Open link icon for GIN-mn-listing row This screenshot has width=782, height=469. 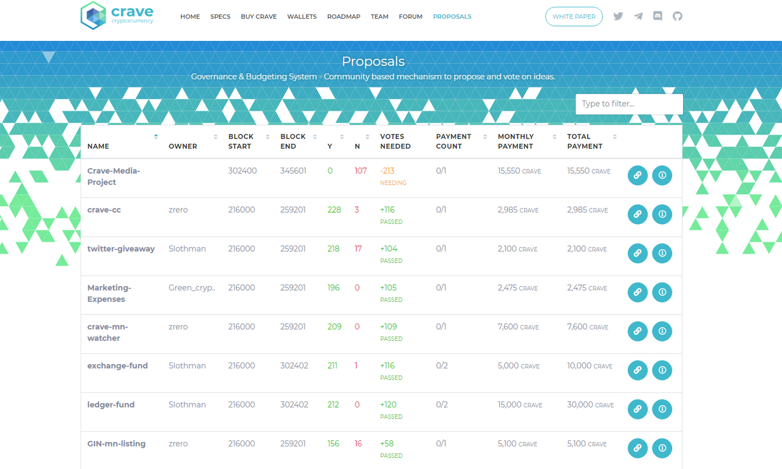tap(637, 448)
